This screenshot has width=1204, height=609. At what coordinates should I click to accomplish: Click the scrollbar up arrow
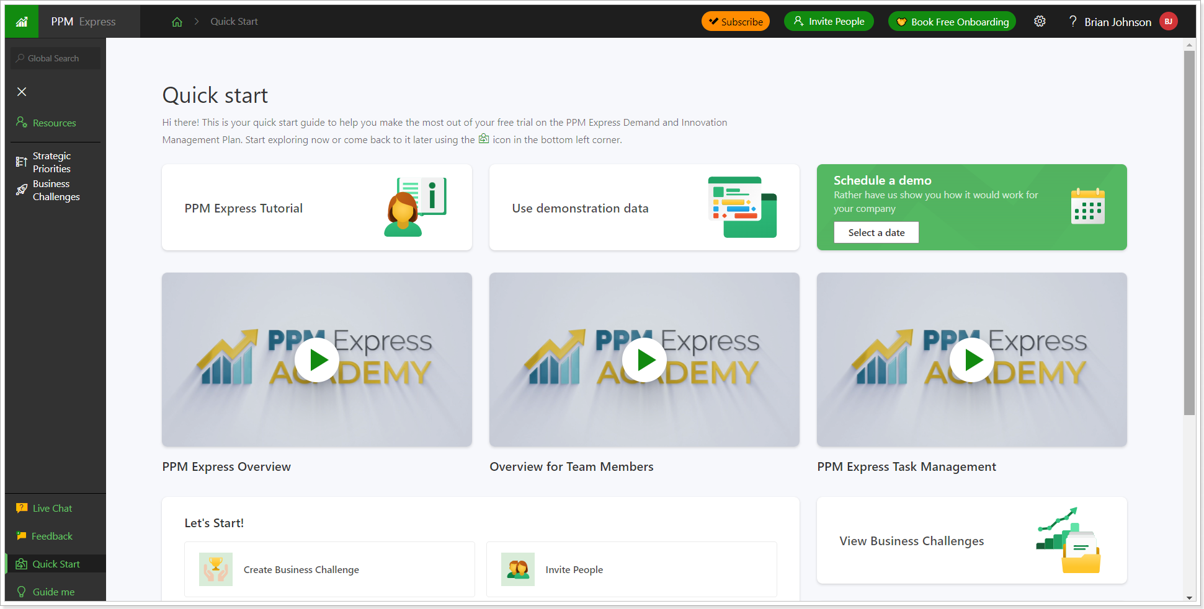tap(1189, 45)
